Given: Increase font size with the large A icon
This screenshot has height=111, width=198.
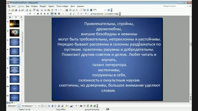Looking at the screenshot, I should click(x=71, y=14).
